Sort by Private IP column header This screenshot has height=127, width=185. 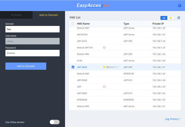158,24
